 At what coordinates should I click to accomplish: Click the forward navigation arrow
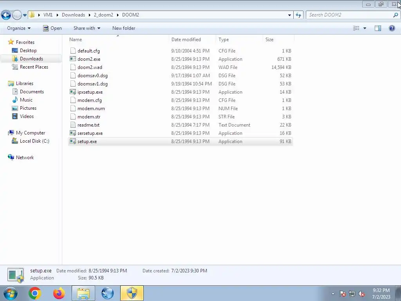[17, 15]
